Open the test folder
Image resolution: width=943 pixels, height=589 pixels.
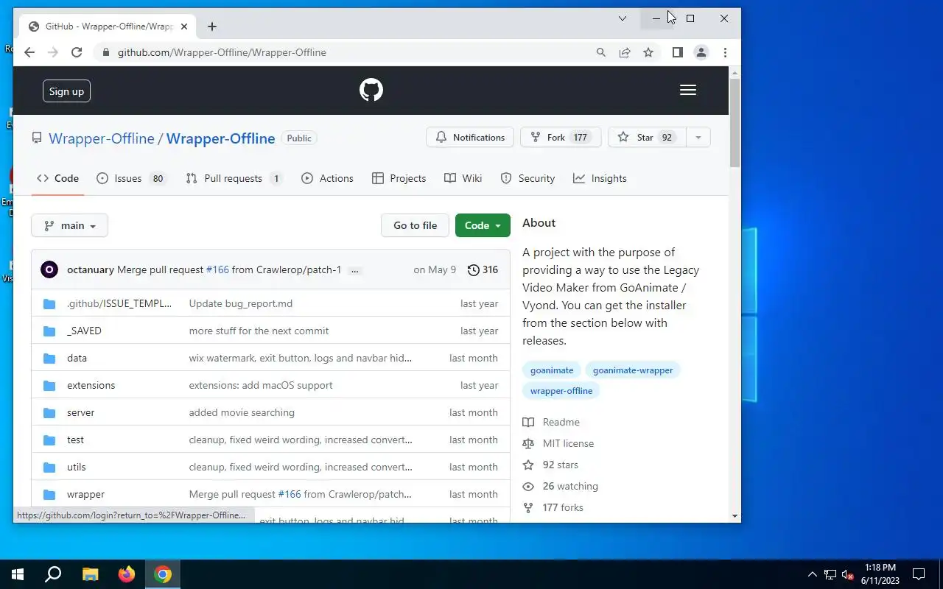(x=75, y=440)
